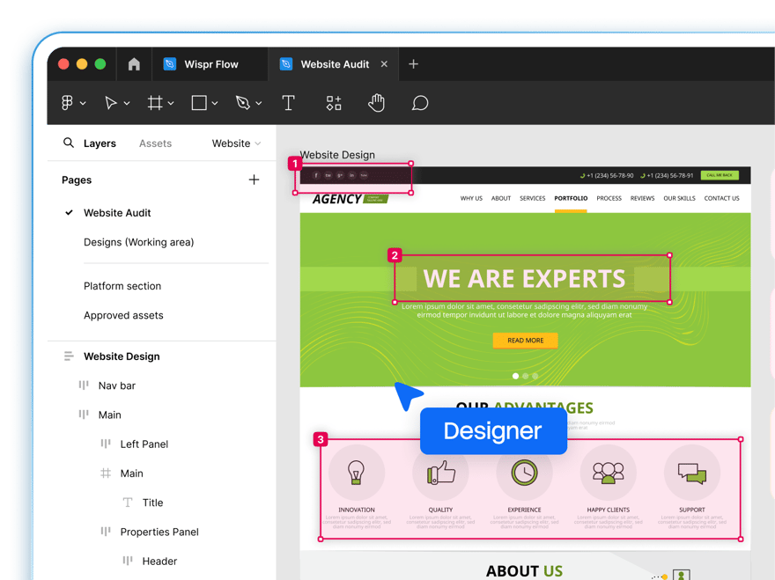This screenshot has height=580, width=775.
Task: Select the Designs (Working area) page
Action: point(139,242)
